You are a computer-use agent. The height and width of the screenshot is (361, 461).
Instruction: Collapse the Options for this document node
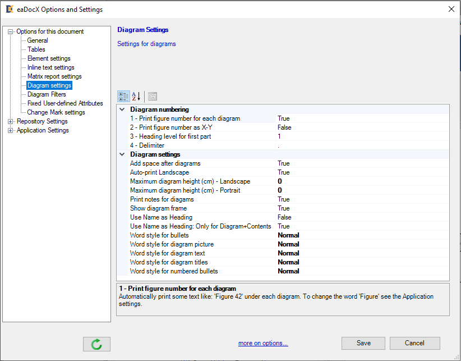(10, 31)
